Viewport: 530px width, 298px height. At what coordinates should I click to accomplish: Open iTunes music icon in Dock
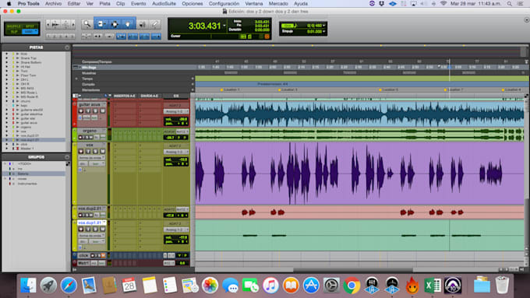click(x=270, y=286)
